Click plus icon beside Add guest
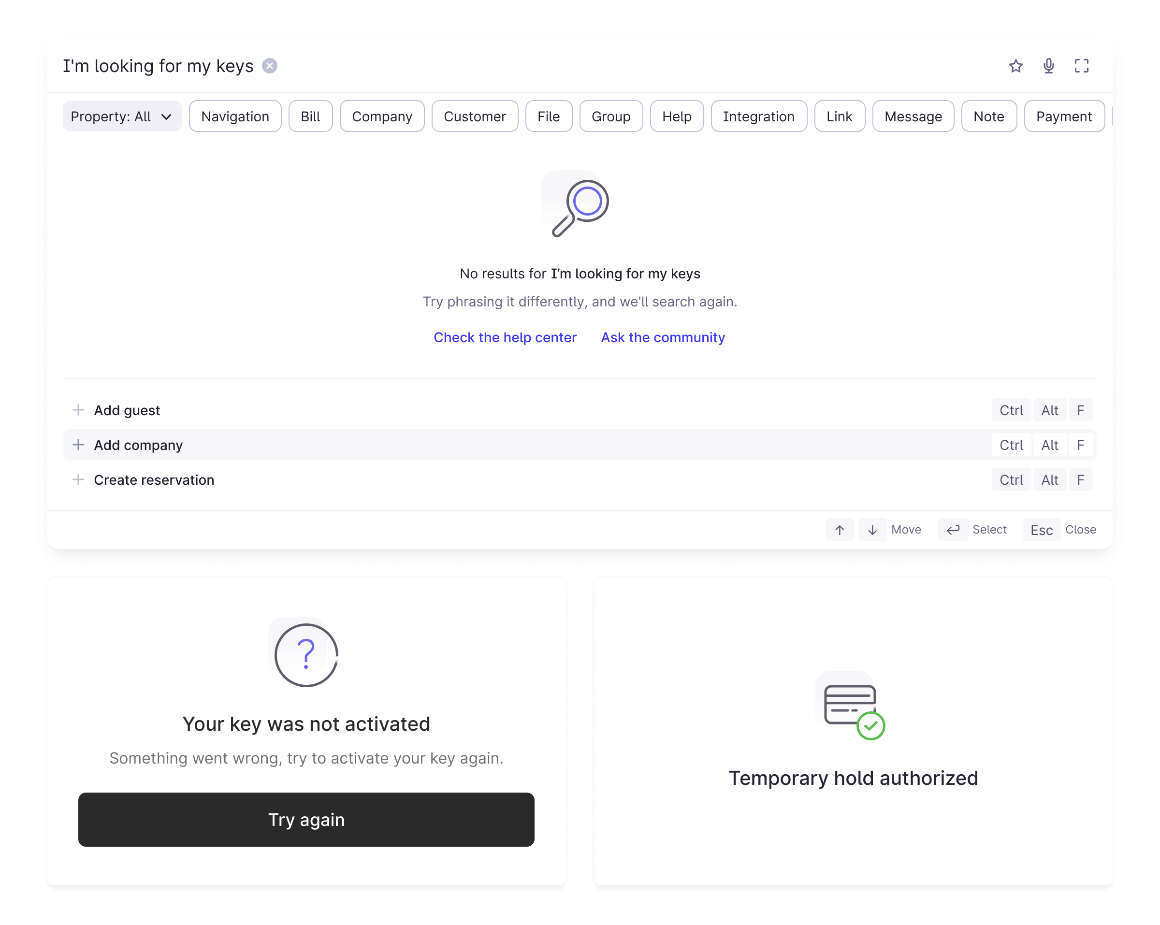 pos(78,410)
